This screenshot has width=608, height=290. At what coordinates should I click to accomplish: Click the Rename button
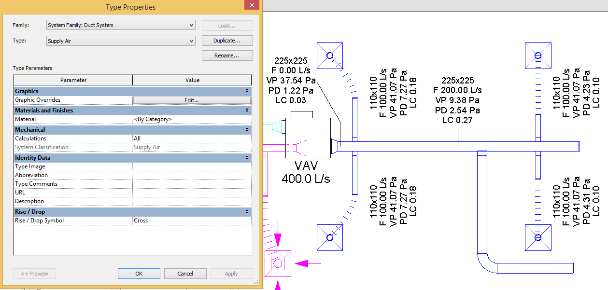coord(227,55)
